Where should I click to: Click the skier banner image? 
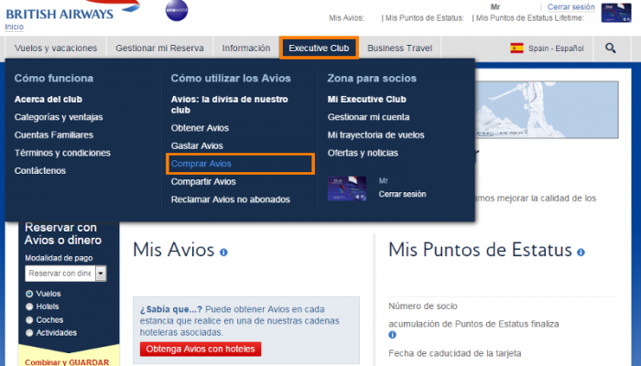(547, 110)
